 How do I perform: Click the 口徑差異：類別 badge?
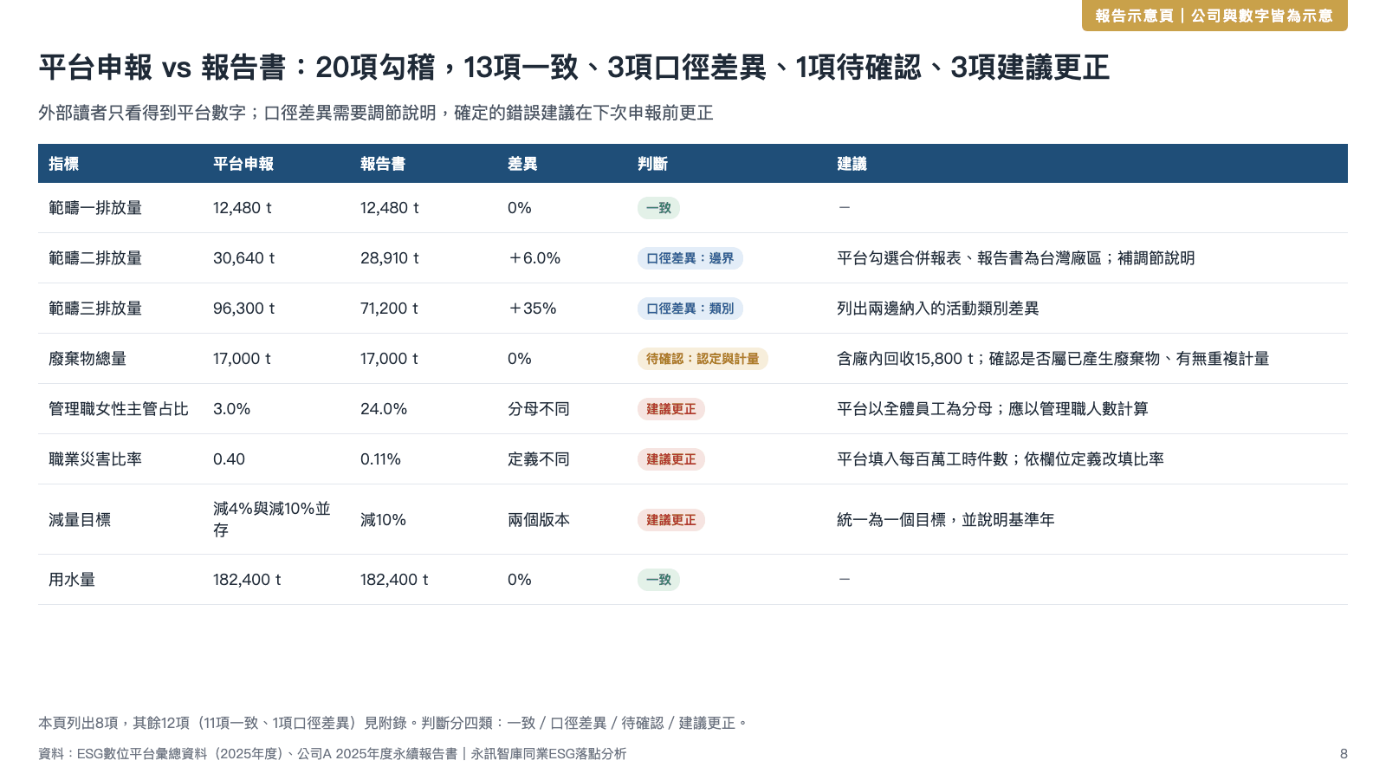tap(690, 309)
